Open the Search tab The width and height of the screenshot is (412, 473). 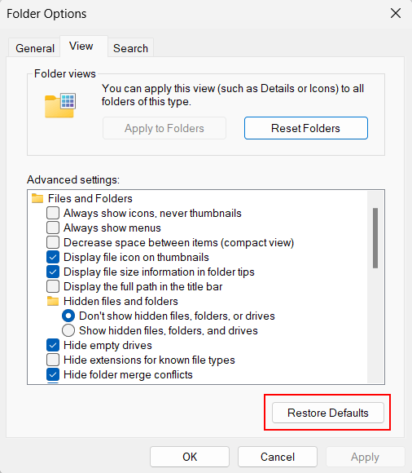click(x=130, y=48)
